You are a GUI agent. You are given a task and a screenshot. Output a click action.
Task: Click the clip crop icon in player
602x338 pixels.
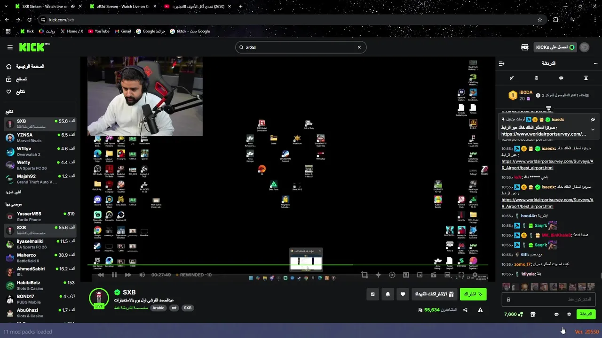pos(364,275)
